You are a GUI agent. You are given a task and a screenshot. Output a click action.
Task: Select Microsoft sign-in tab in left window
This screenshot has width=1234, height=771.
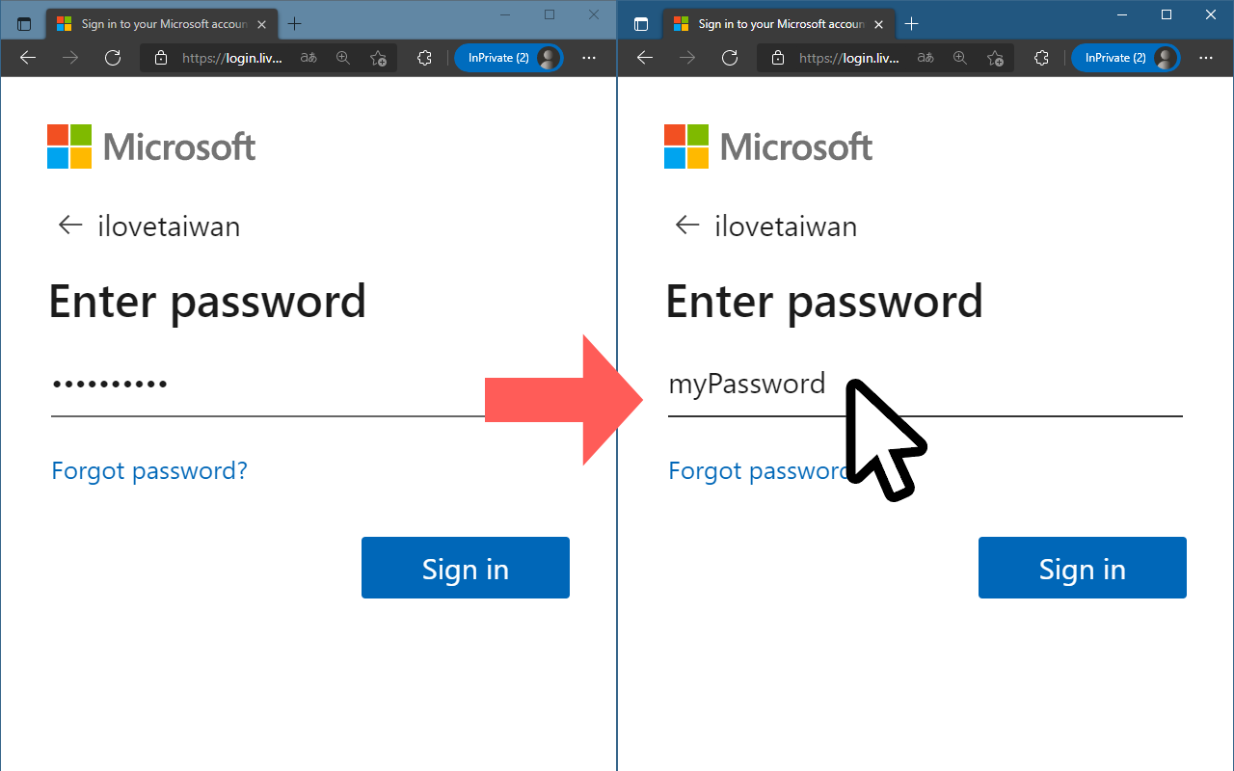click(154, 24)
